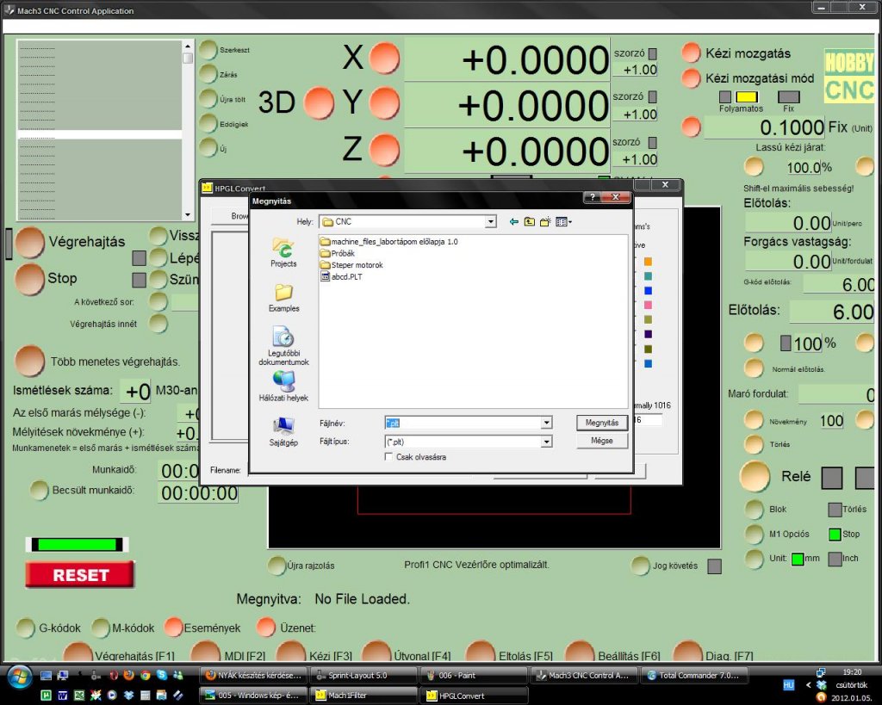882x705 pixels.
Task: Toggle the Relé relay button
Action: pos(755,476)
